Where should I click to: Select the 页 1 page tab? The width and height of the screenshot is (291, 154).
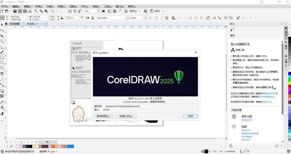tap(48, 142)
